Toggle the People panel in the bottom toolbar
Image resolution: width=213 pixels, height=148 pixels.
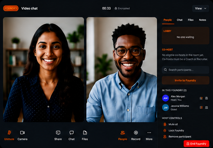pyautogui.click(x=123, y=135)
